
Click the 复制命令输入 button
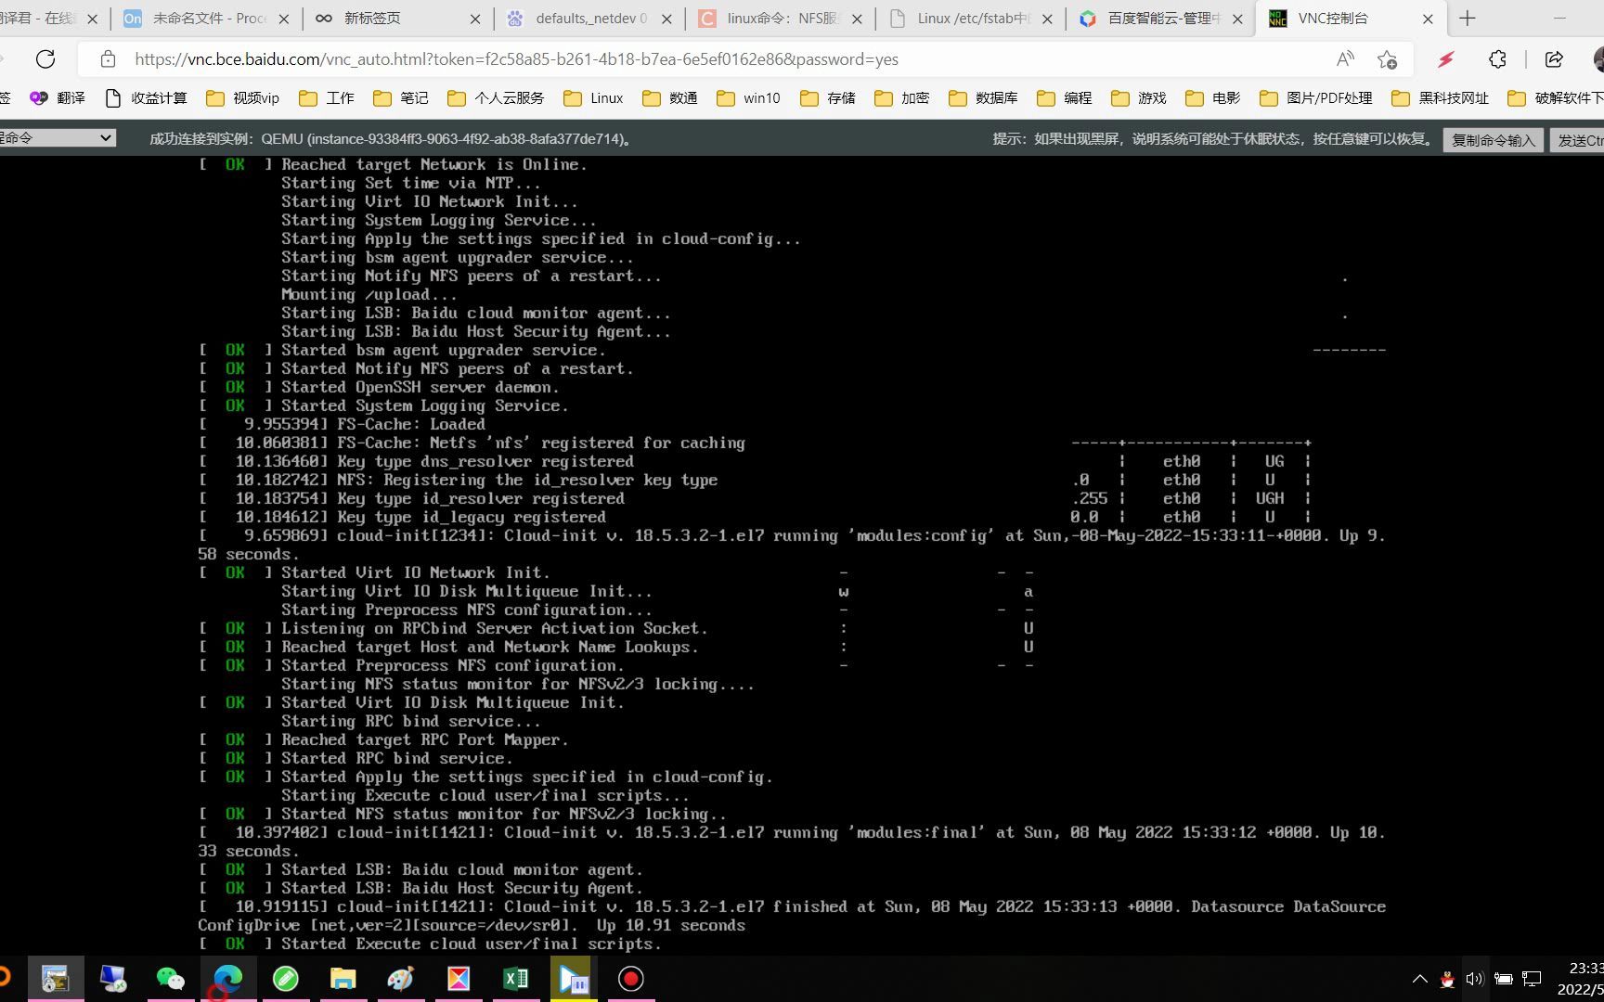point(1494,140)
